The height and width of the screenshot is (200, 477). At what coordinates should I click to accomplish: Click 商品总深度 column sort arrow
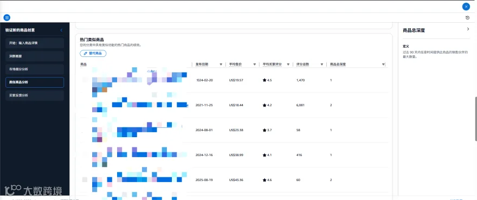(x=383, y=64)
